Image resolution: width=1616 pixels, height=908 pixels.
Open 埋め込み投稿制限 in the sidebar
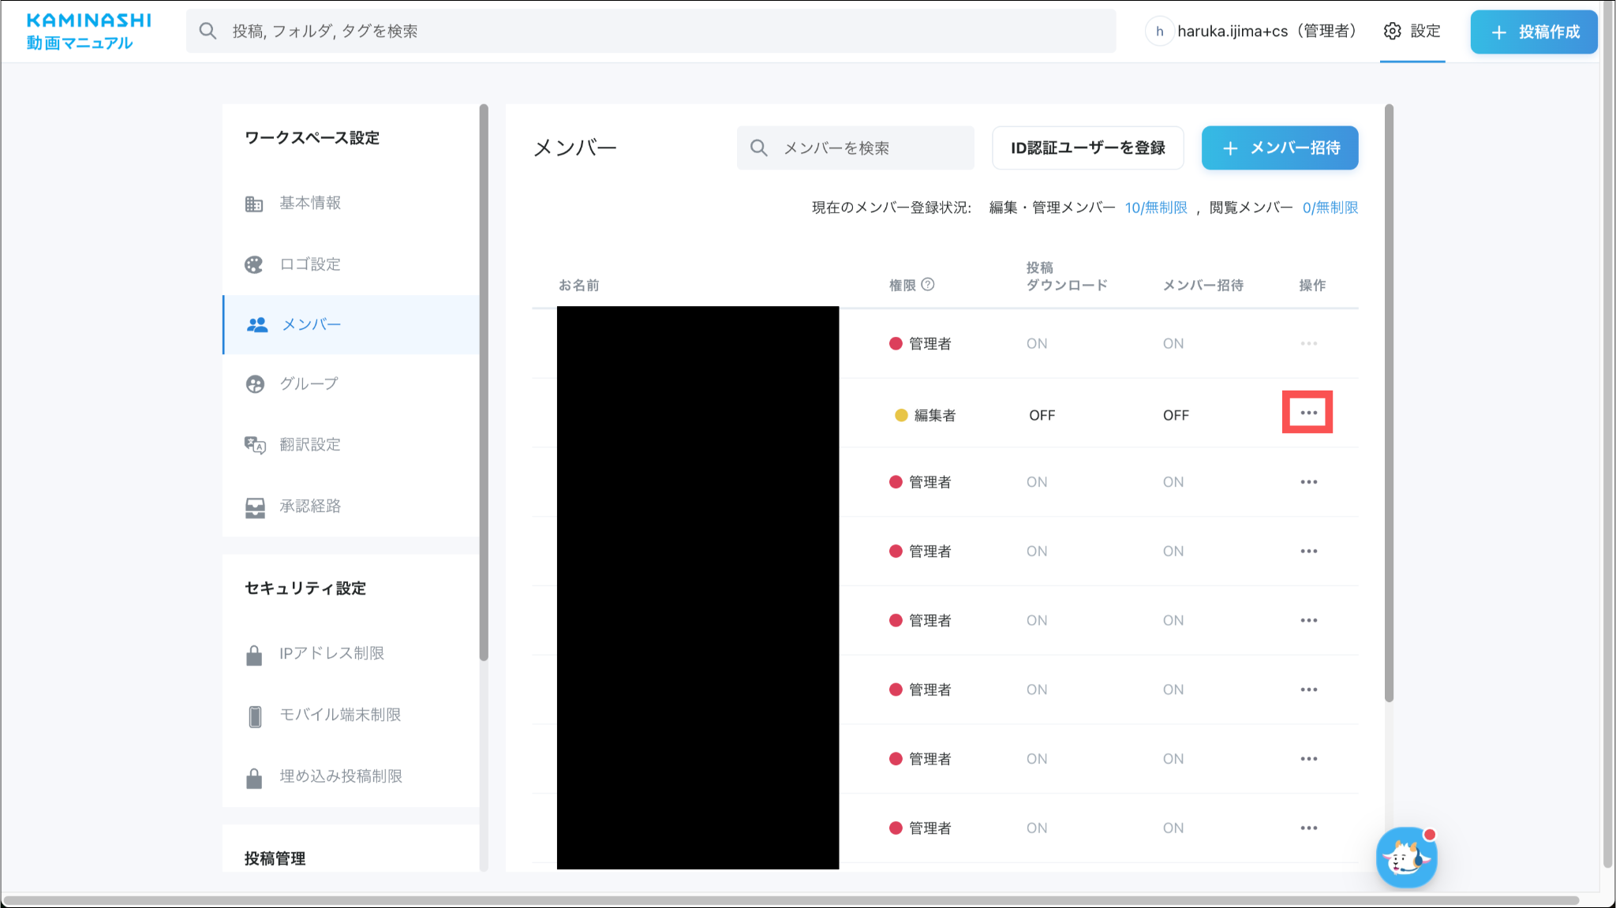(x=340, y=776)
